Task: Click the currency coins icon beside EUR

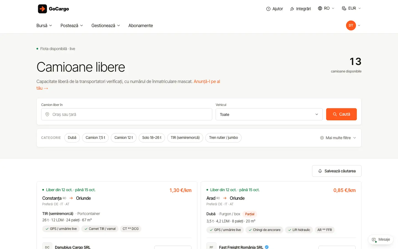Action: tap(344, 8)
